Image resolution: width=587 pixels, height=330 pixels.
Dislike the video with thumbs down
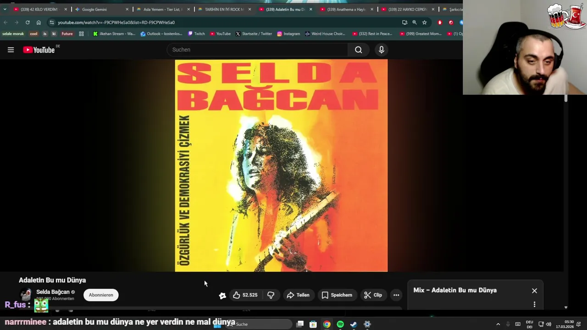(x=271, y=295)
